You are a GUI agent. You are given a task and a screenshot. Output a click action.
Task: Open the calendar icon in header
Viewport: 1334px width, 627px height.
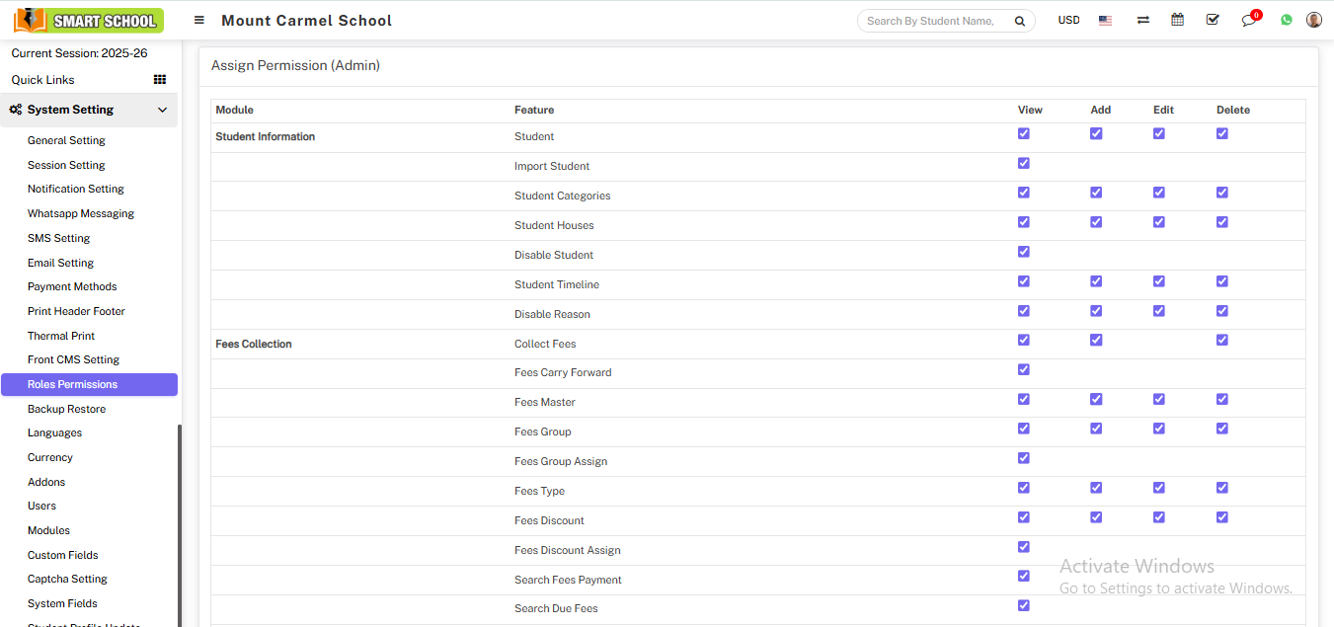1177,20
